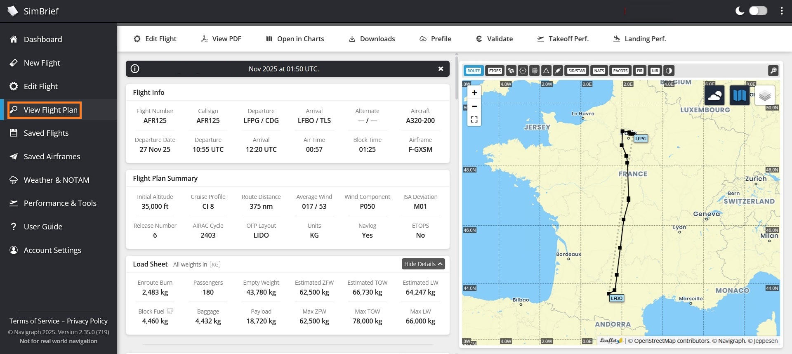
Task: Toggle the FIR boundaries overlay
Action: pyautogui.click(x=639, y=71)
